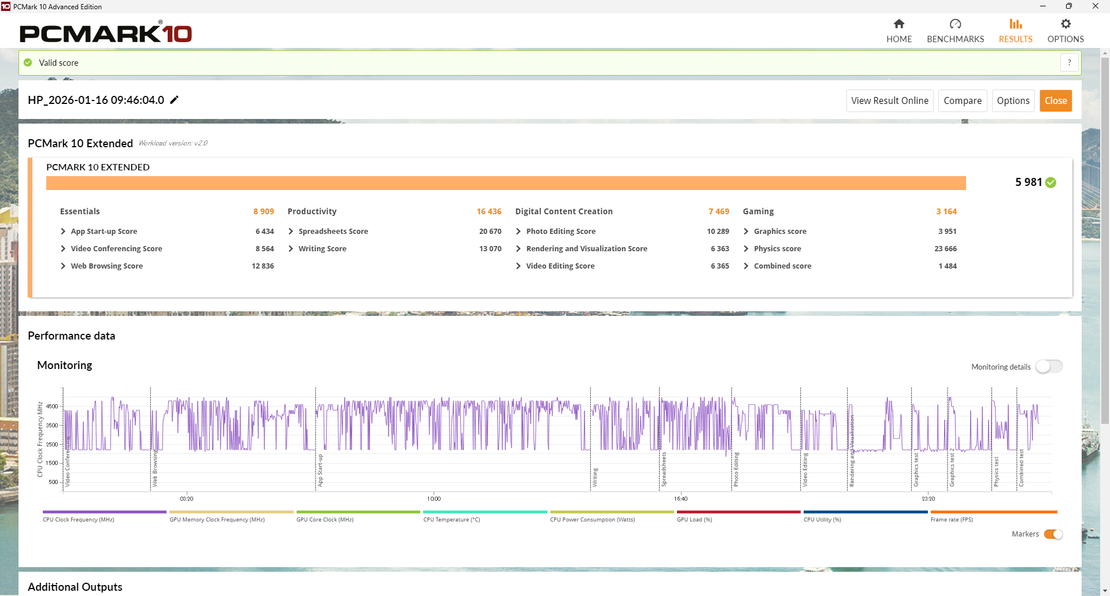
Task: Click the green checkmark beside score 5 981
Action: [x=1051, y=182]
